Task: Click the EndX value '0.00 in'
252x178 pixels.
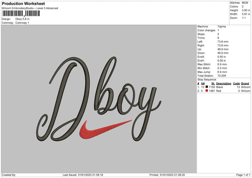Action: 222,57
